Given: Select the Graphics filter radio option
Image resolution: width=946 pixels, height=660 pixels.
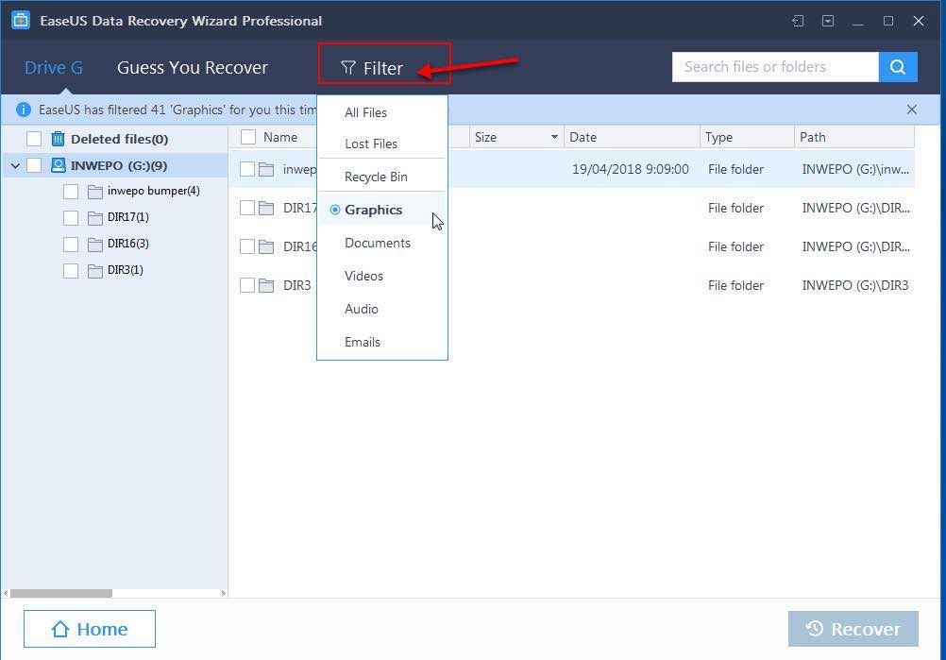Looking at the screenshot, I should coord(335,210).
